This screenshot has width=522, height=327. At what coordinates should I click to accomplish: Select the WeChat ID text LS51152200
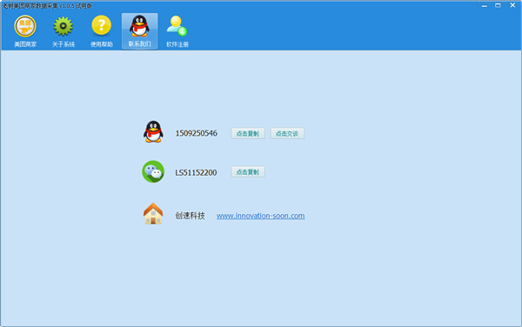click(196, 173)
